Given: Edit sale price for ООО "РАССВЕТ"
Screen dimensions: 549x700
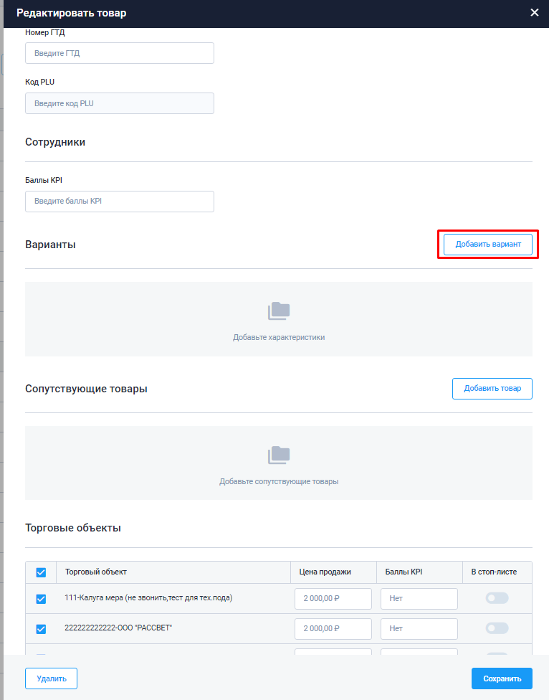Looking at the screenshot, I should (333, 629).
